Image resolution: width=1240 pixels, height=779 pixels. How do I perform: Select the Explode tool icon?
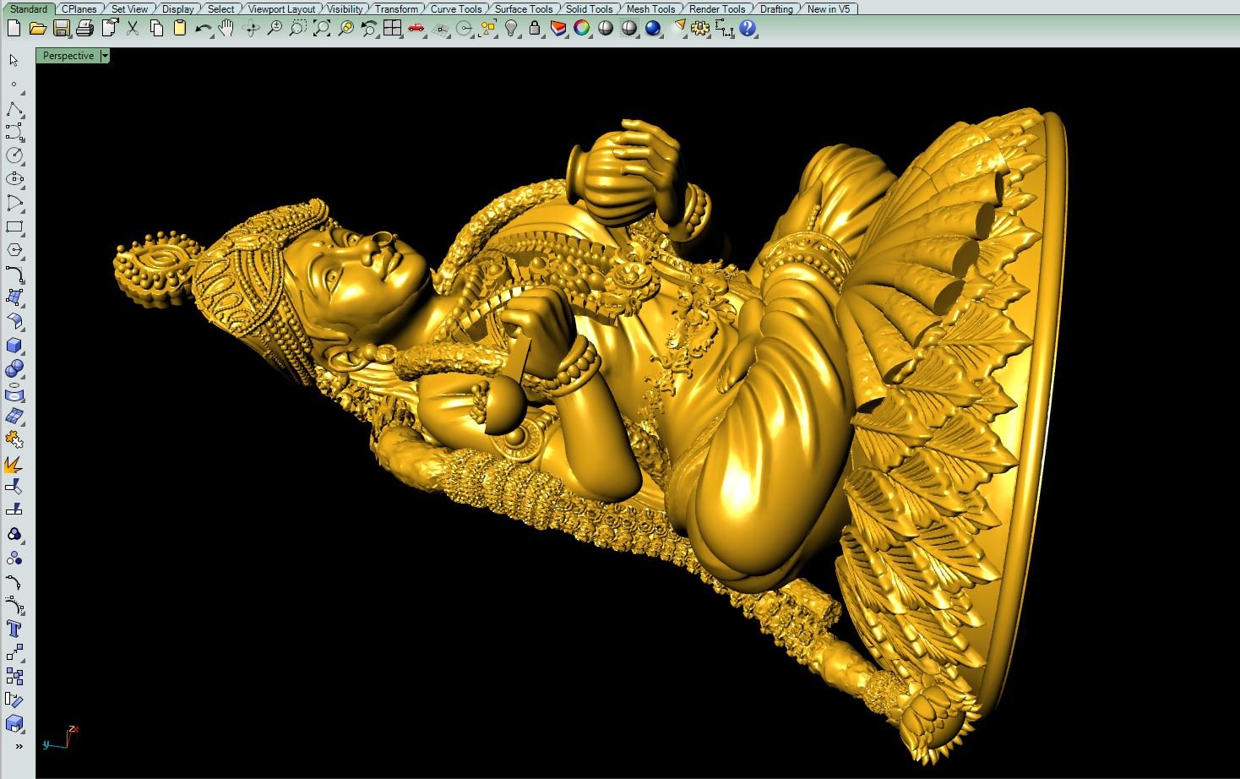point(14,464)
